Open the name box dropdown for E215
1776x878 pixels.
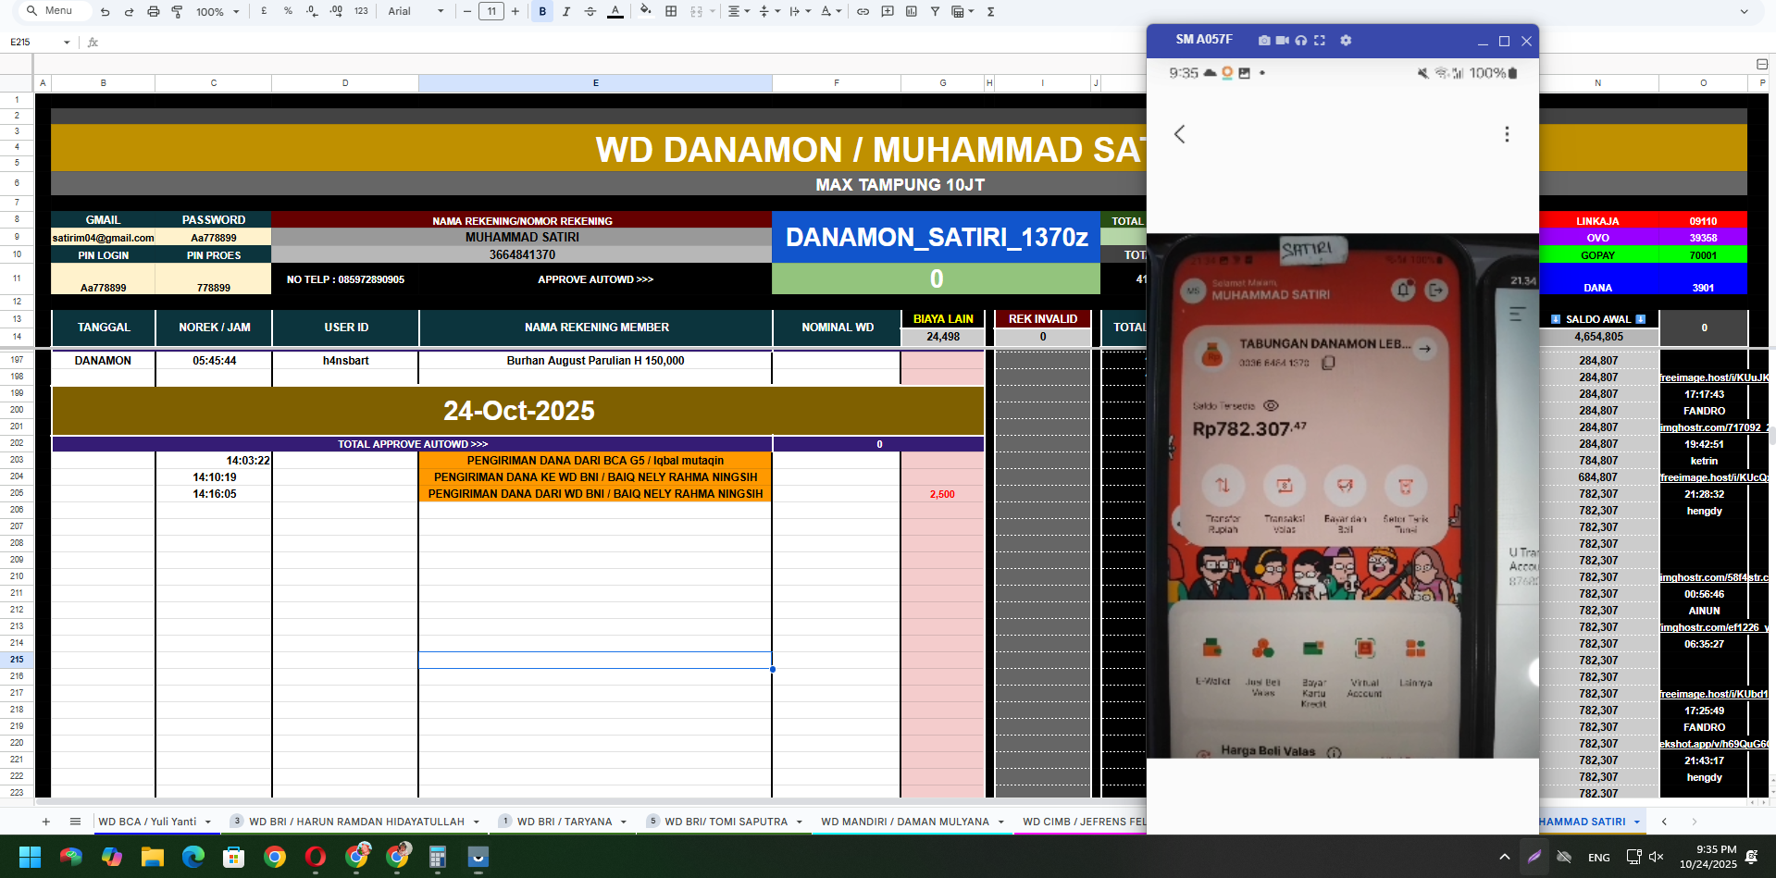point(67,43)
